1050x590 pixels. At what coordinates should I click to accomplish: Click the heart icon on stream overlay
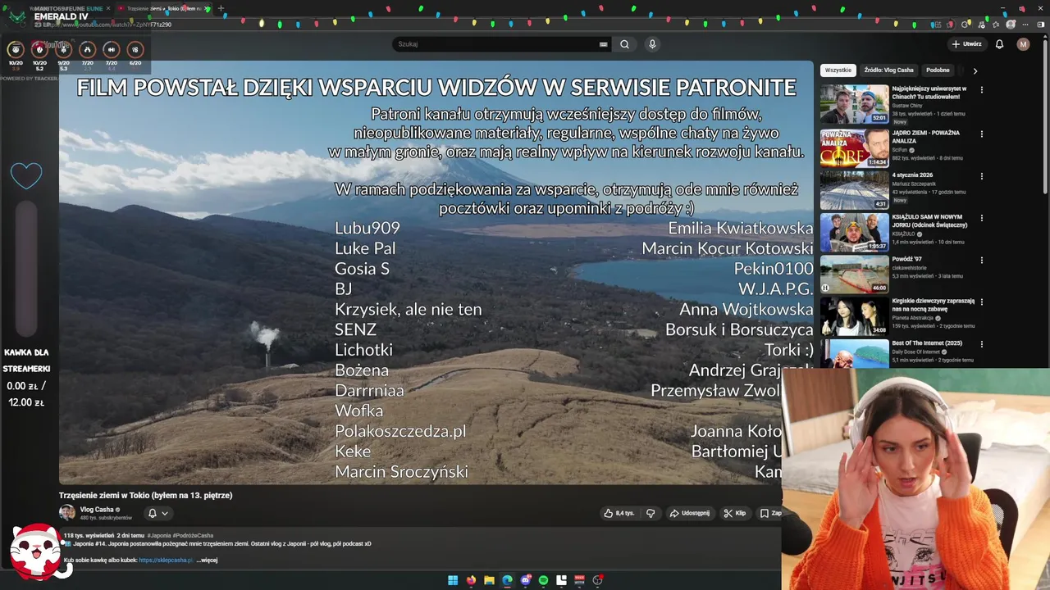tap(26, 175)
